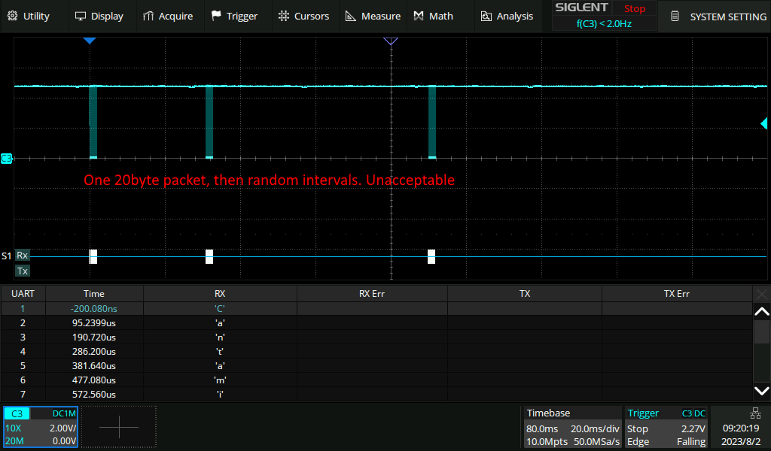Open the Acquire menu
The width and height of the screenshot is (771, 451).
click(x=168, y=17)
